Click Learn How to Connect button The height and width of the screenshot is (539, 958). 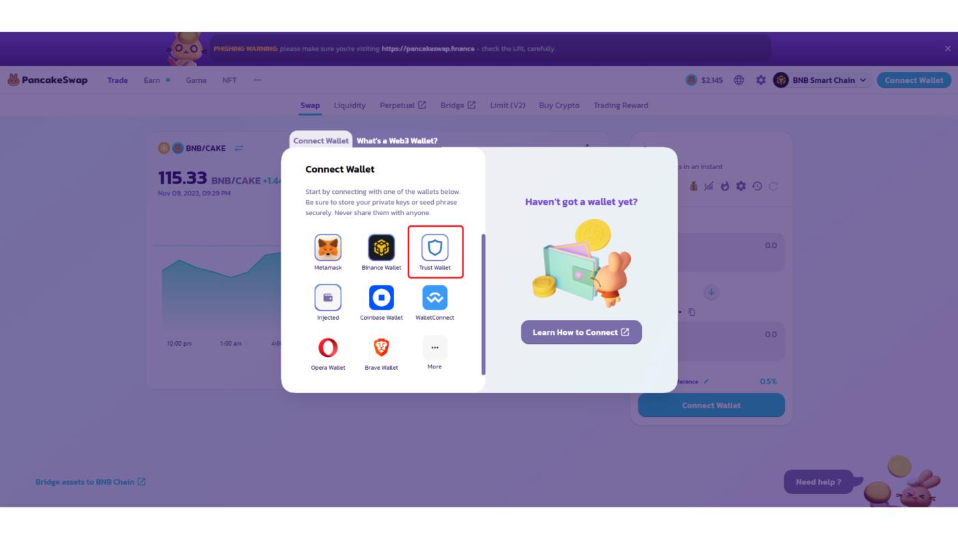pos(581,332)
